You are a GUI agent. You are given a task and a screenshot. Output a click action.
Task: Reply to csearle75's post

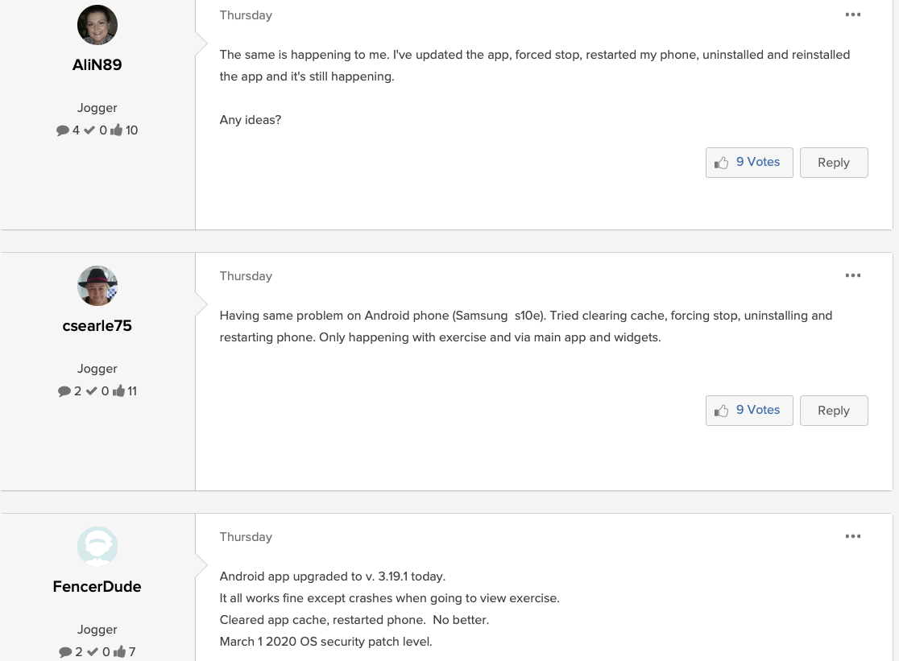click(833, 411)
